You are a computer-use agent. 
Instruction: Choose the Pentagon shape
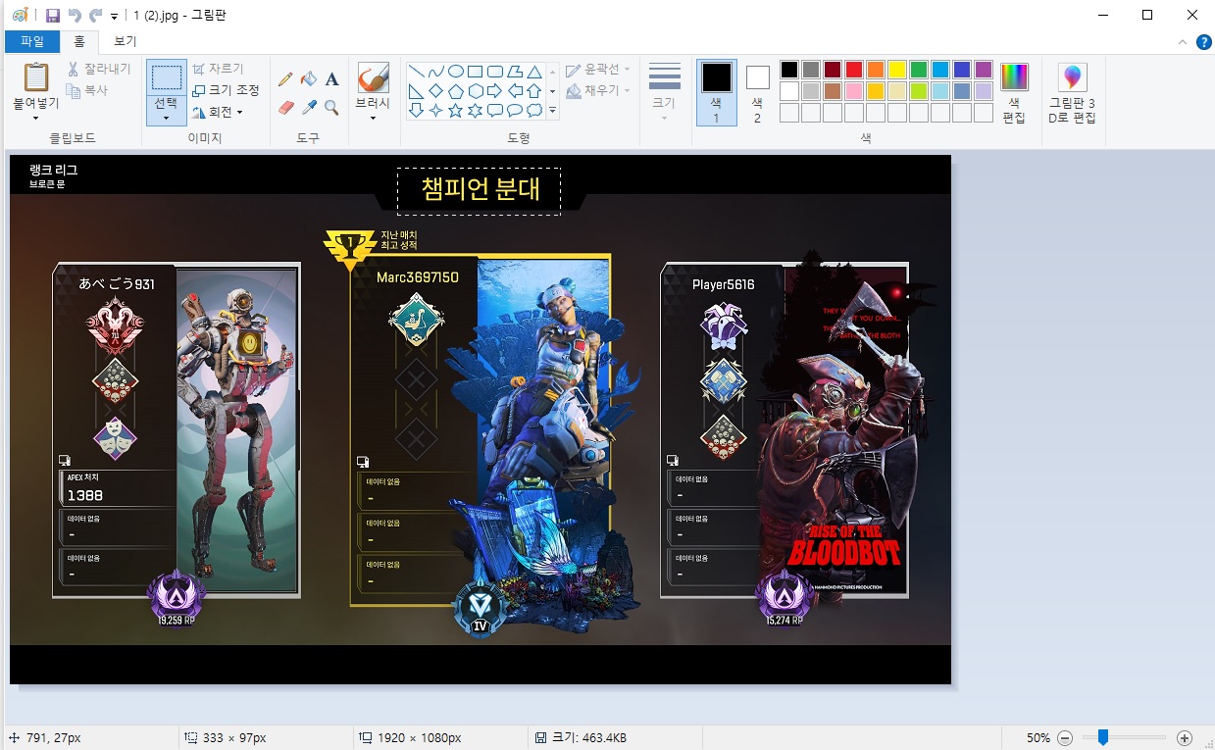click(x=455, y=91)
